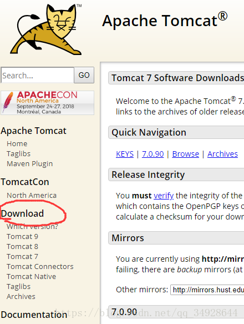Viewport: 244px width, 324px height.
Task: Open the Which version? download link
Action: tap(32, 227)
